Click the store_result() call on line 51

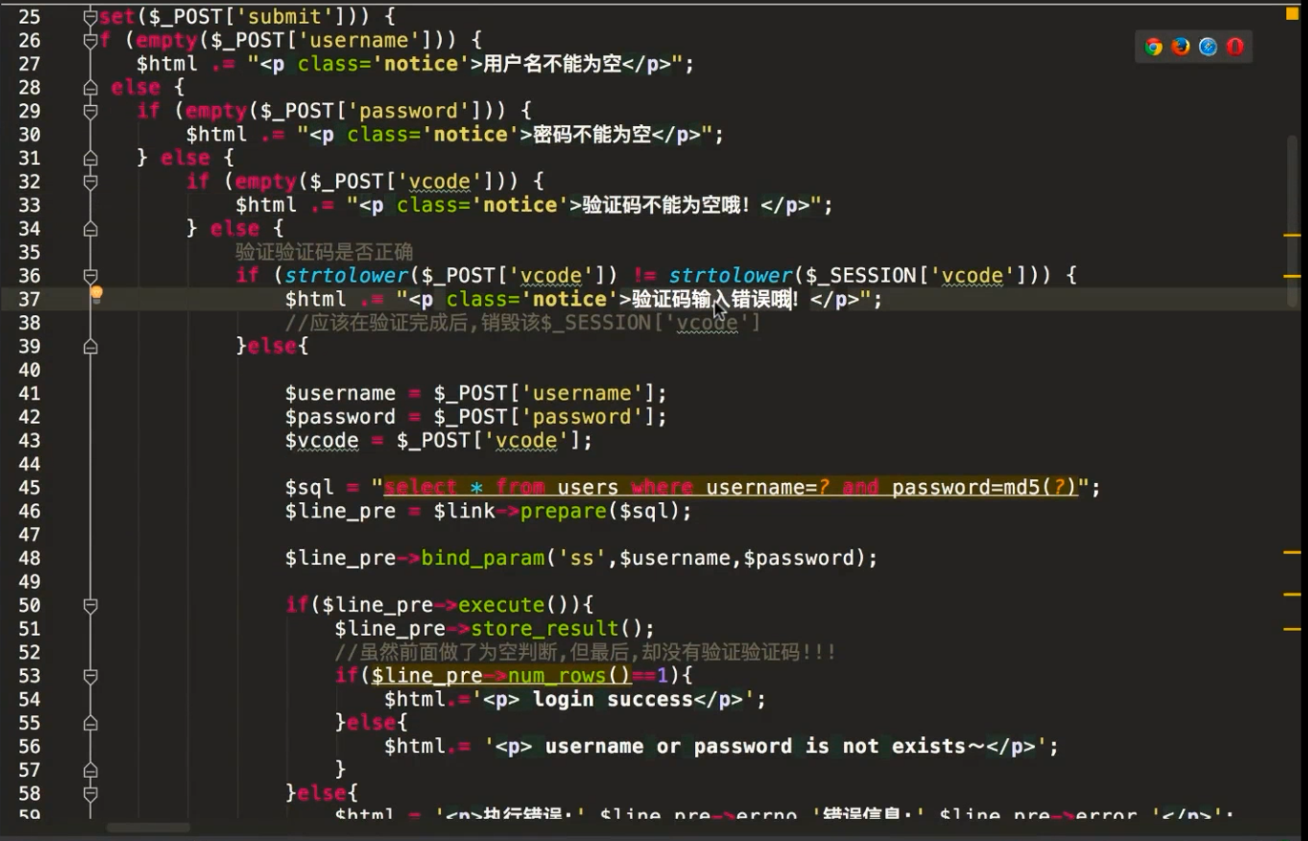pos(558,629)
